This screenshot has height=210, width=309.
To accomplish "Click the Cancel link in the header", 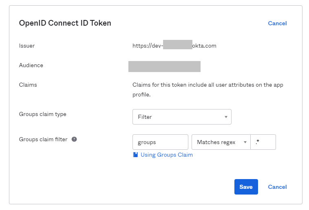I will coord(277,23).
